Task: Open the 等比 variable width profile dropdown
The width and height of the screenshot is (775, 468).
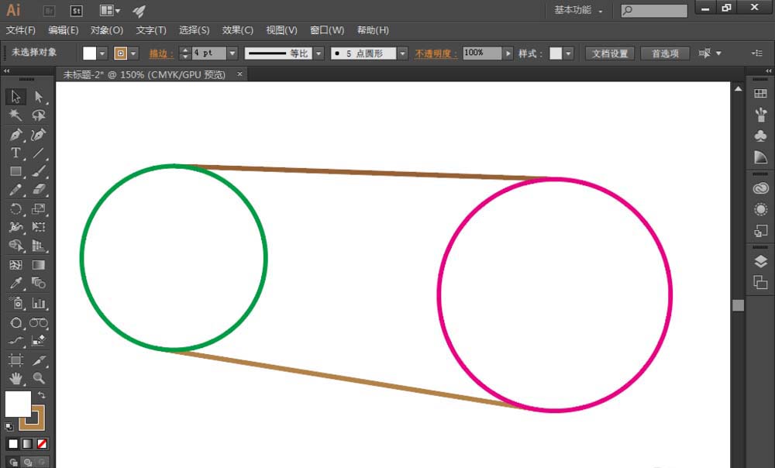Action: click(x=319, y=53)
